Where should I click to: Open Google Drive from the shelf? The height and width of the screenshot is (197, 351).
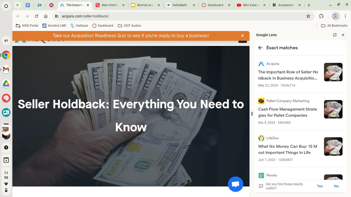6,83
